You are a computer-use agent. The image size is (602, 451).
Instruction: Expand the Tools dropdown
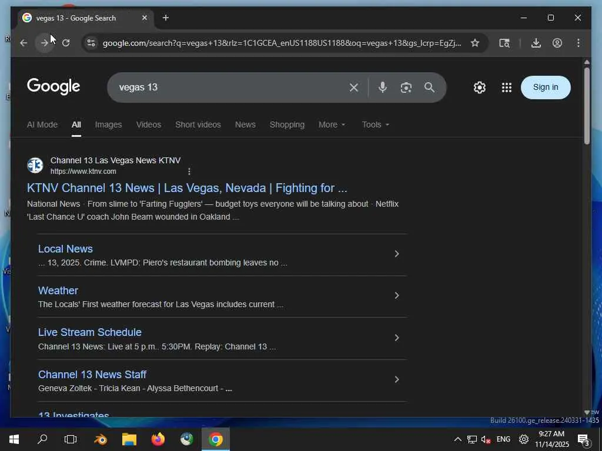point(376,124)
